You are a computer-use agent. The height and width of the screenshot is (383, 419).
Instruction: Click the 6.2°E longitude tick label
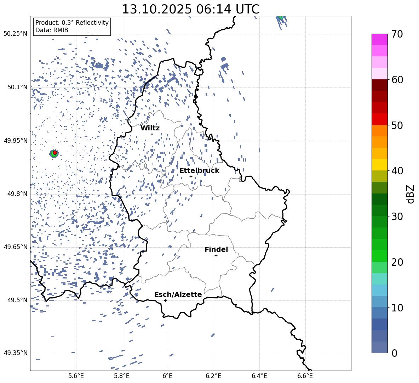tap(213, 376)
